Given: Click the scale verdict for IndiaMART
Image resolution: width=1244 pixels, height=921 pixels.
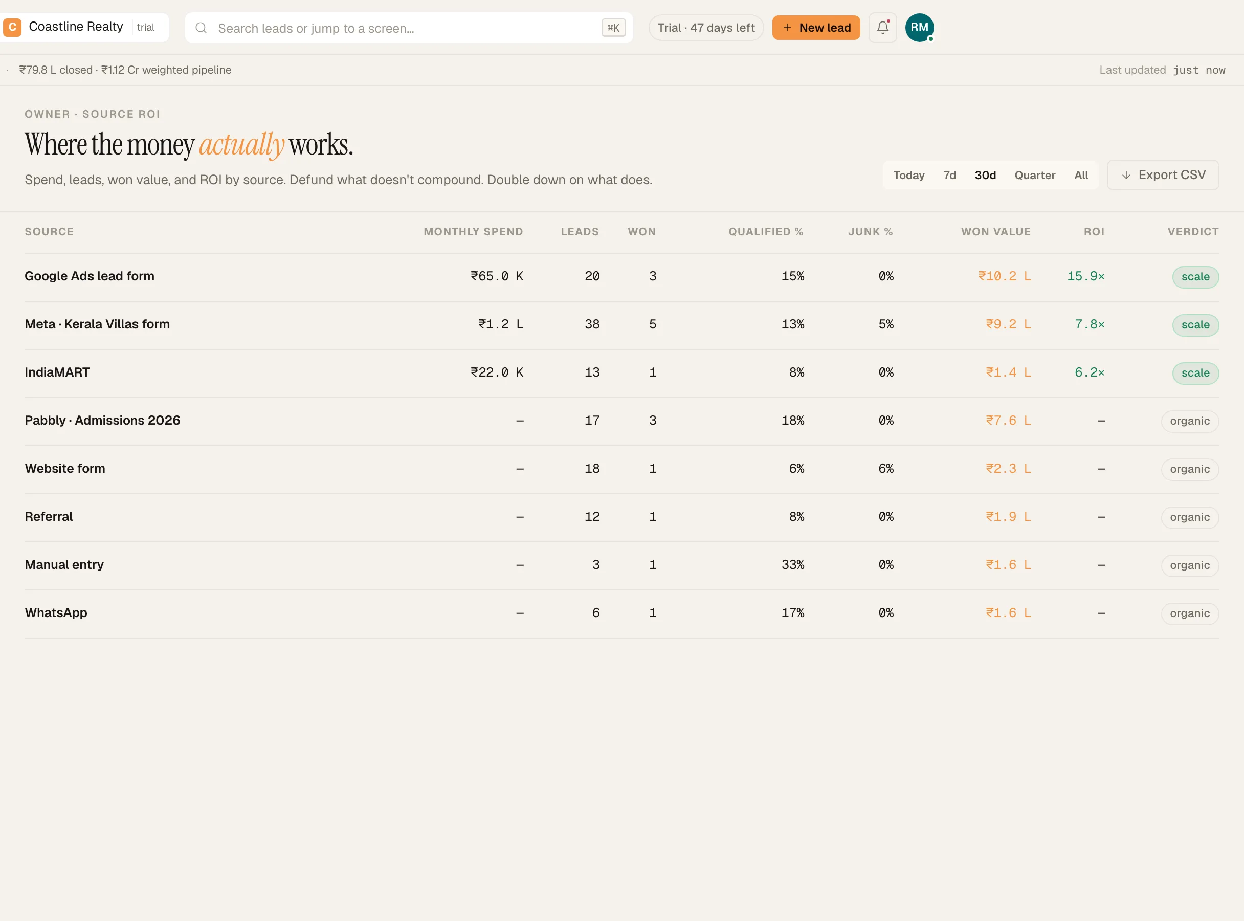Looking at the screenshot, I should point(1195,373).
